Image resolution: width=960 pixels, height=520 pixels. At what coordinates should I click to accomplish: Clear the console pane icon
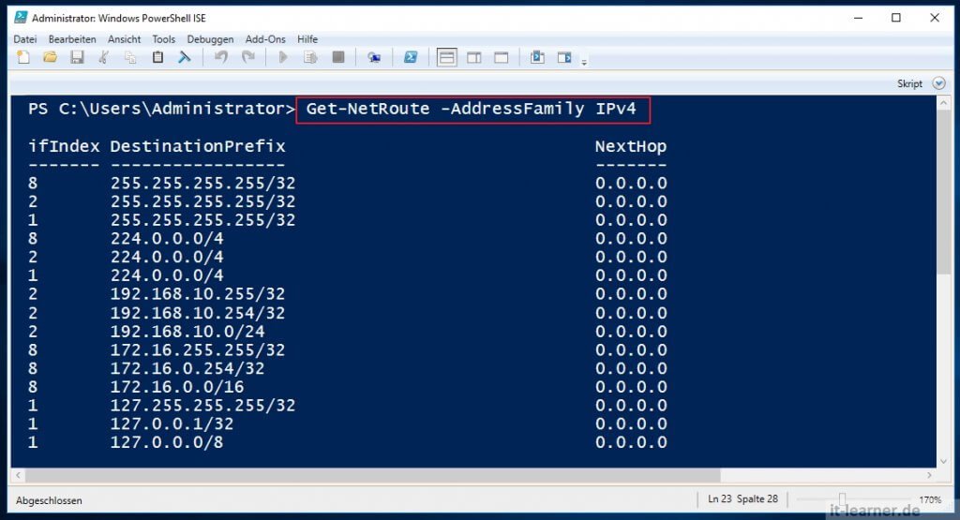185,57
